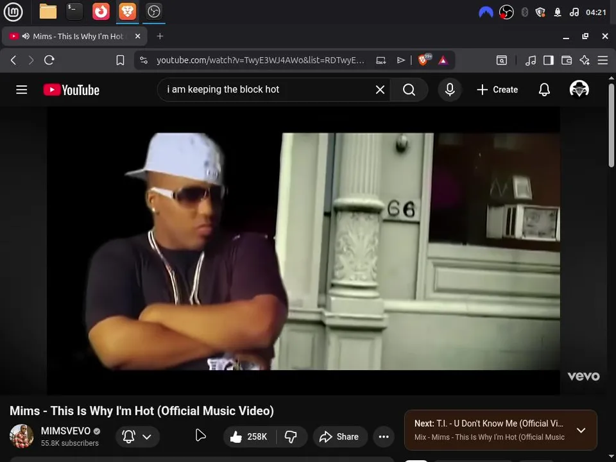This screenshot has width=616, height=462.
Task: Open the OBS Studio taskbar icon
Action: tap(153, 12)
